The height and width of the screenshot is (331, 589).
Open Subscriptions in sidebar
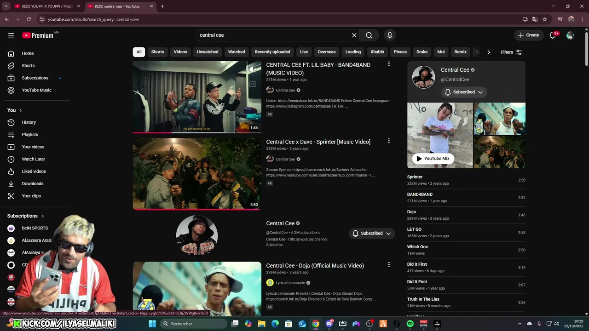35,78
